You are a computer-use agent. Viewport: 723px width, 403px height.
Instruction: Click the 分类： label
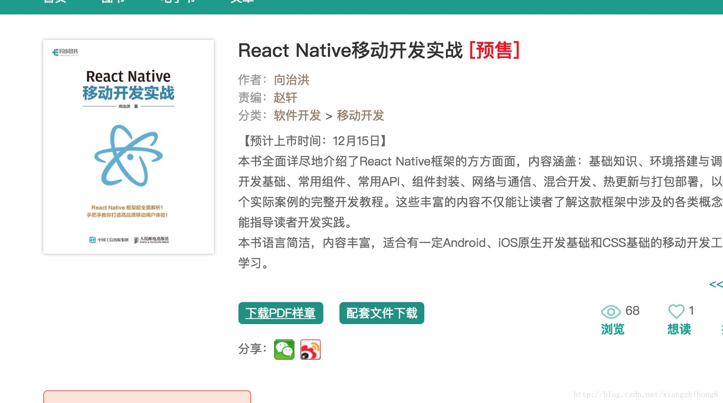253,115
